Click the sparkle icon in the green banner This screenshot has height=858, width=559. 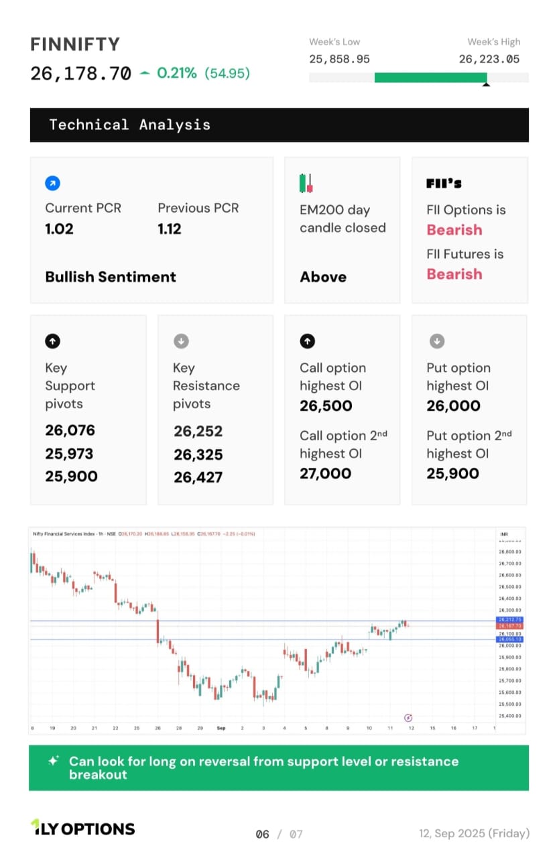pyautogui.click(x=54, y=761)
